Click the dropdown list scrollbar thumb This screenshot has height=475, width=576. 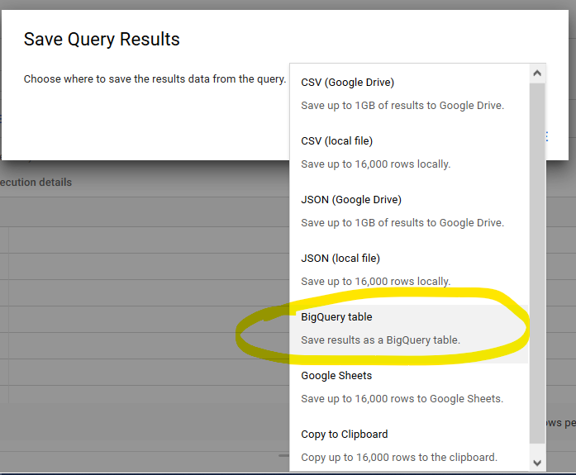click(537, 263)
